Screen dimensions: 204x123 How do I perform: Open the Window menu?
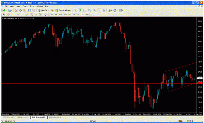[x=39, y=6]
